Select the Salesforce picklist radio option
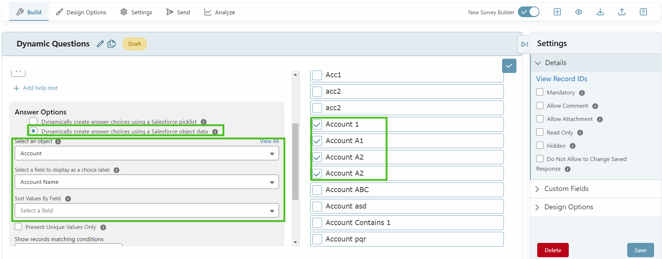Viewport: 662px width, 259px height. click(33, 121)
